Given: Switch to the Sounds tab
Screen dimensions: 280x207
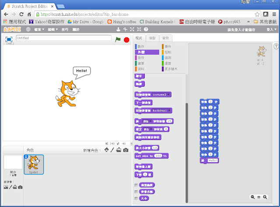Looking at the screenshot, I should [x=165, y=38].
